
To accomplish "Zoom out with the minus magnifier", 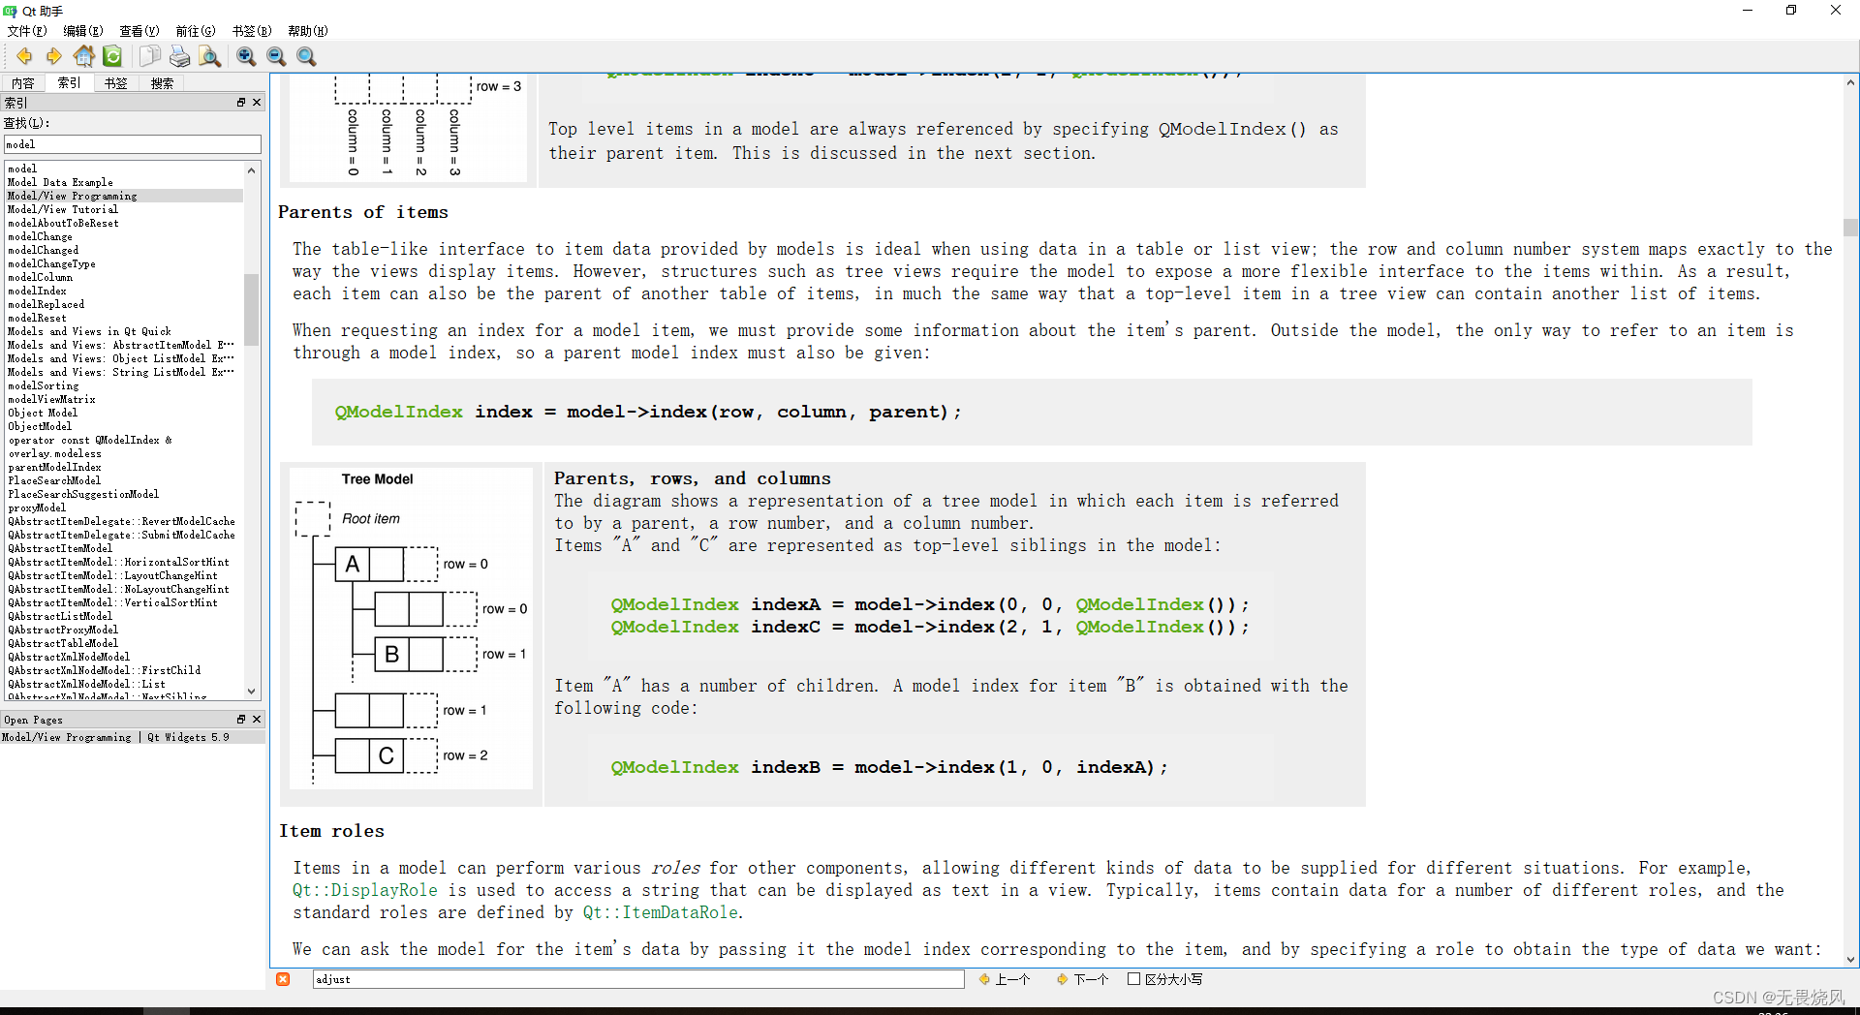I will point(276,57).
